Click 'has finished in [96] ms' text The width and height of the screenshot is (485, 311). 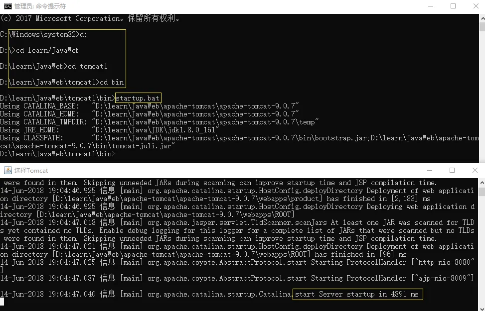(x=361, y=254)
